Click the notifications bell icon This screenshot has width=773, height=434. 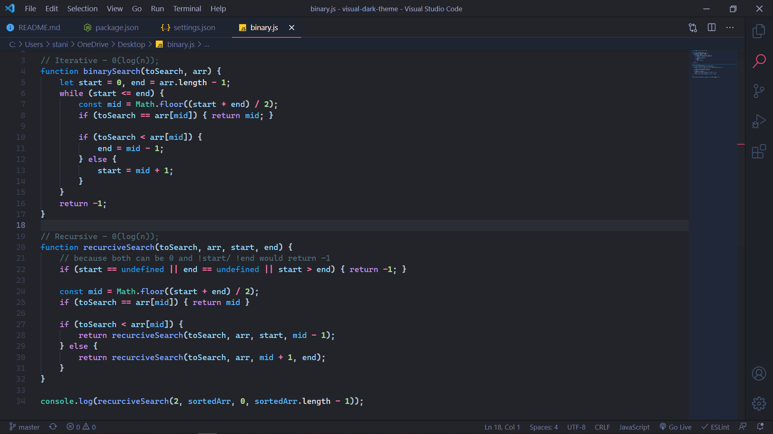pyautogui.click(x=760, y=427)
